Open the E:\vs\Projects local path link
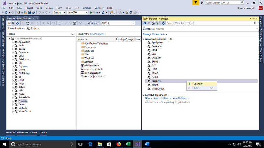Screen dimensions: 264x148 coord(97,34)
